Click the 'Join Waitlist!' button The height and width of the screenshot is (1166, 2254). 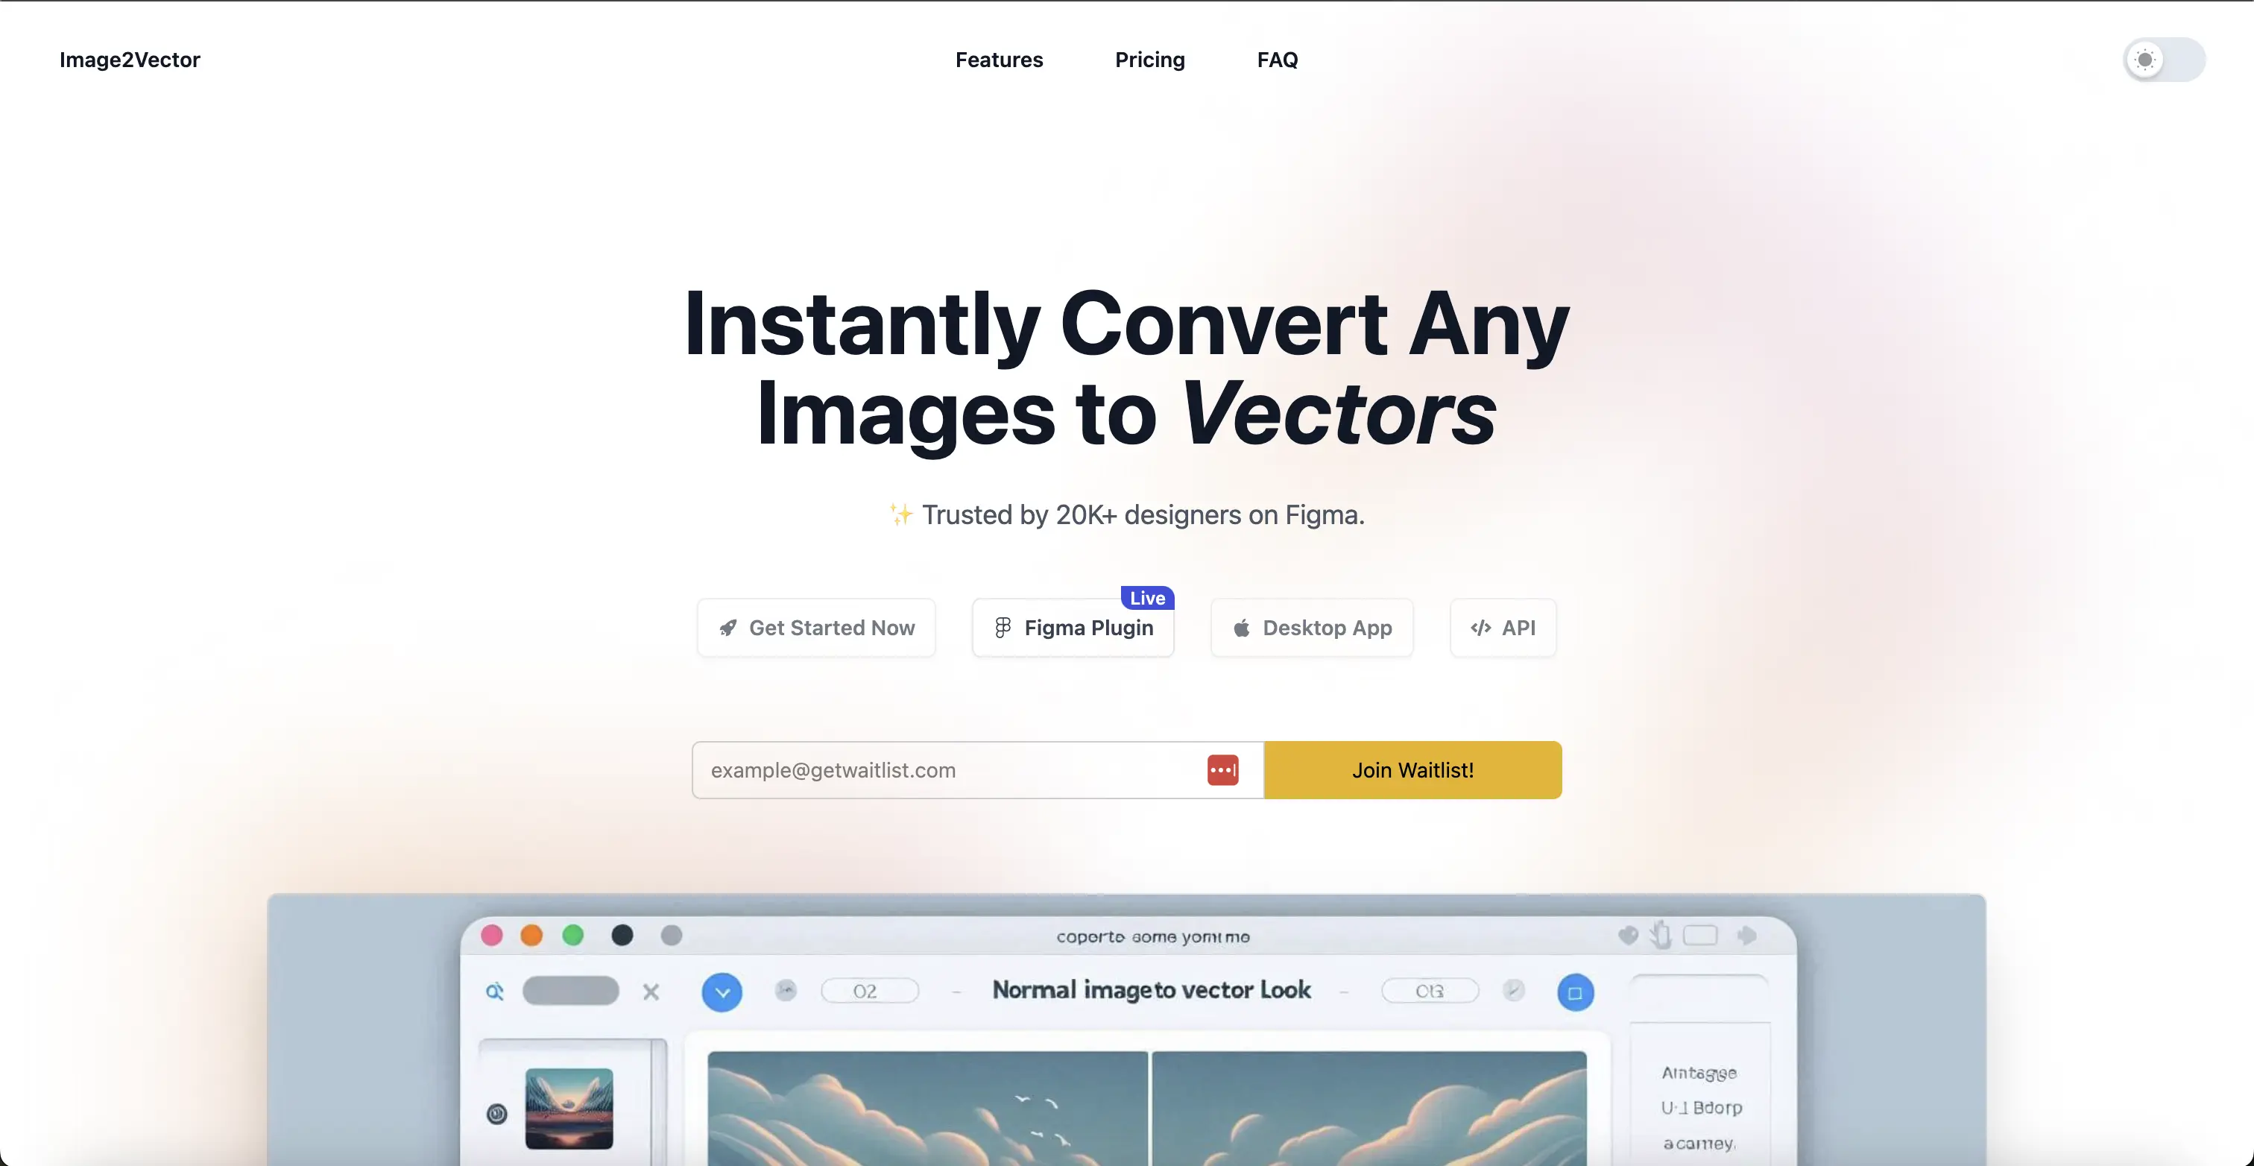[1412, 769]
